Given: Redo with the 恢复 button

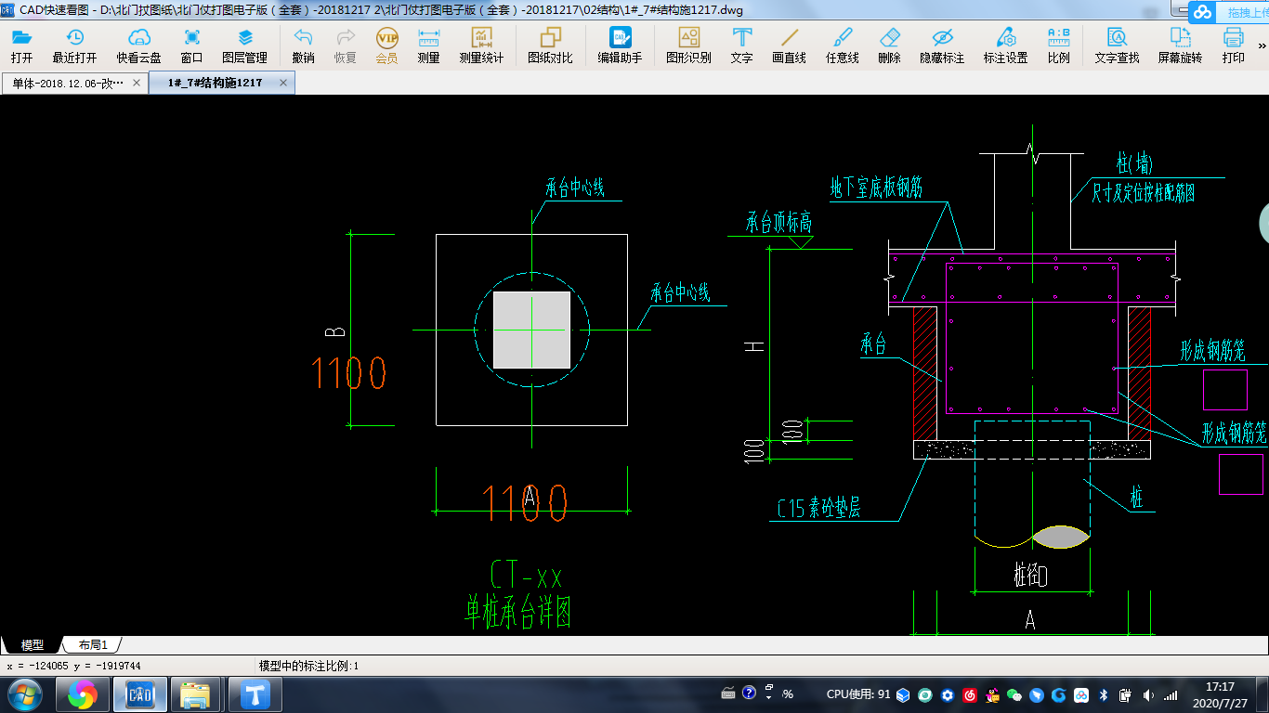Looking at the screenshot, I should (346, 44).
